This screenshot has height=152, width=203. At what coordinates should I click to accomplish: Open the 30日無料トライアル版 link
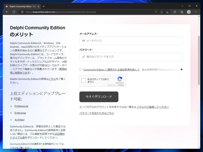[37, 136]
